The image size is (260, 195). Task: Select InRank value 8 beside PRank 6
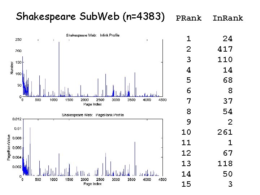[230, 91]
